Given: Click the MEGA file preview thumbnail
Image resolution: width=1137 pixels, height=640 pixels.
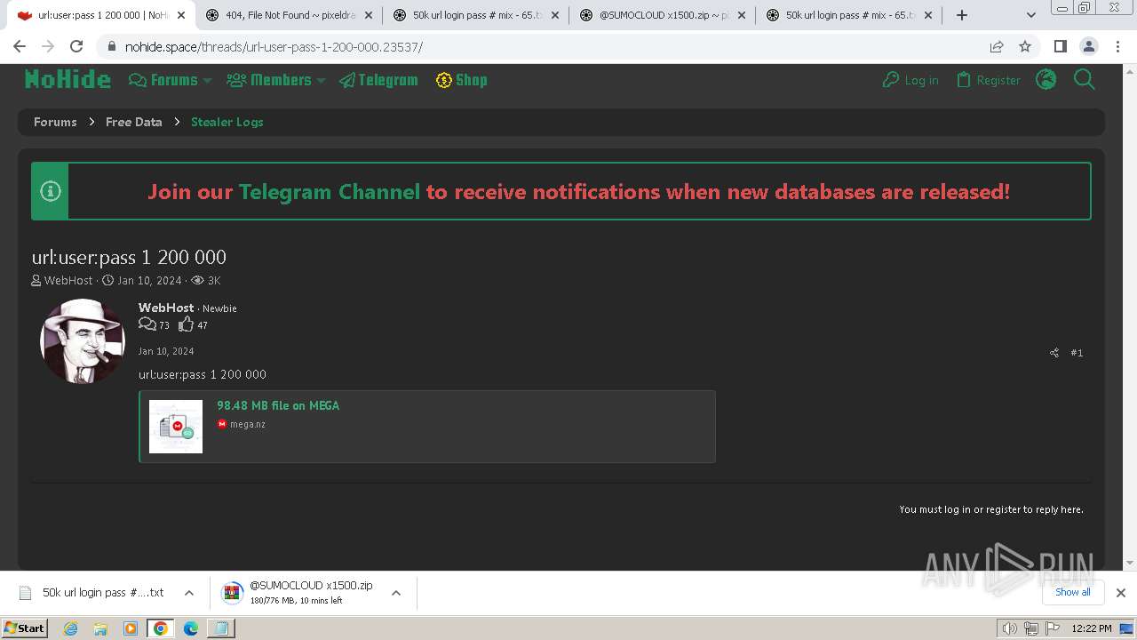Looking at the screenshot, I should 176,427.
